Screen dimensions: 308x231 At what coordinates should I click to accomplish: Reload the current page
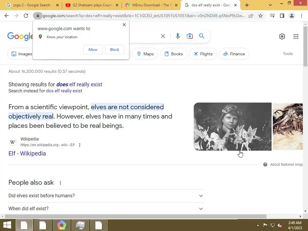[x=26, y=16]
